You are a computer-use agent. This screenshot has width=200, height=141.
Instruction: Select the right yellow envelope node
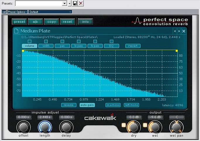[177, 51]
